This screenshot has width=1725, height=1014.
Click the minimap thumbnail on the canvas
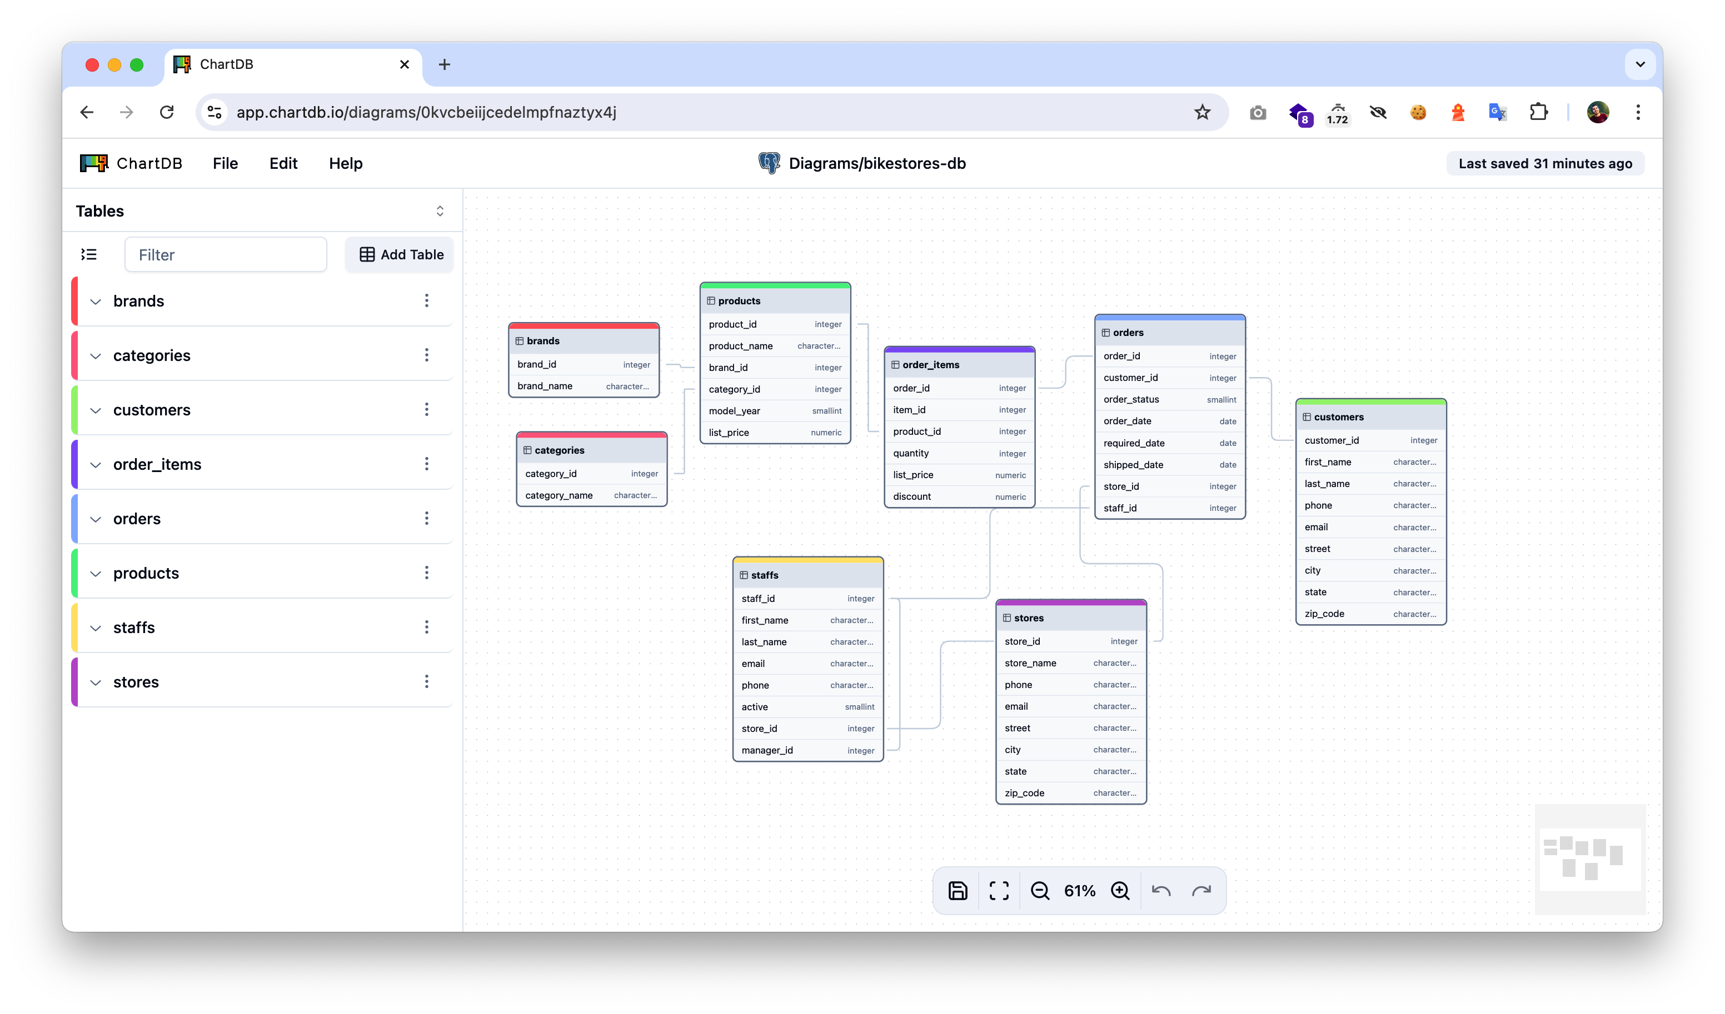tap(1589, 860)
